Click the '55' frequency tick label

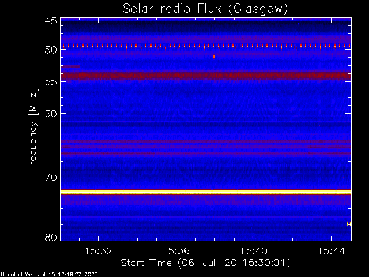[x=51, y=82]
